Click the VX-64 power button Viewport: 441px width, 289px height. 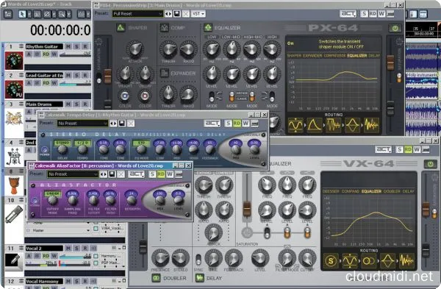[x=430, y=164]
